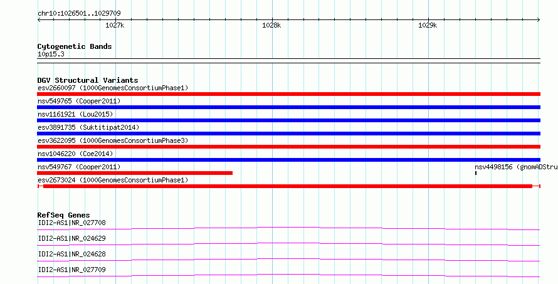Click the chr10:1026501..1029709 coordinates label
This screenshot has height=284, width=558.
pos(79,14)
